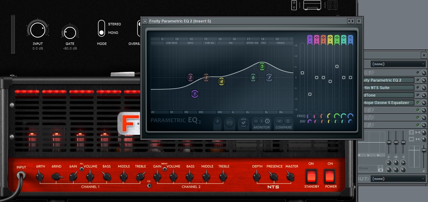The width and height of the screenshot is (428, 202).
Task: Select empty mixer effect slot 7
Action: point(388,118)
